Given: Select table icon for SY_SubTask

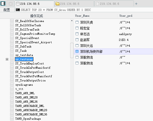Looking at the screenshot, I should coord(12,46).
